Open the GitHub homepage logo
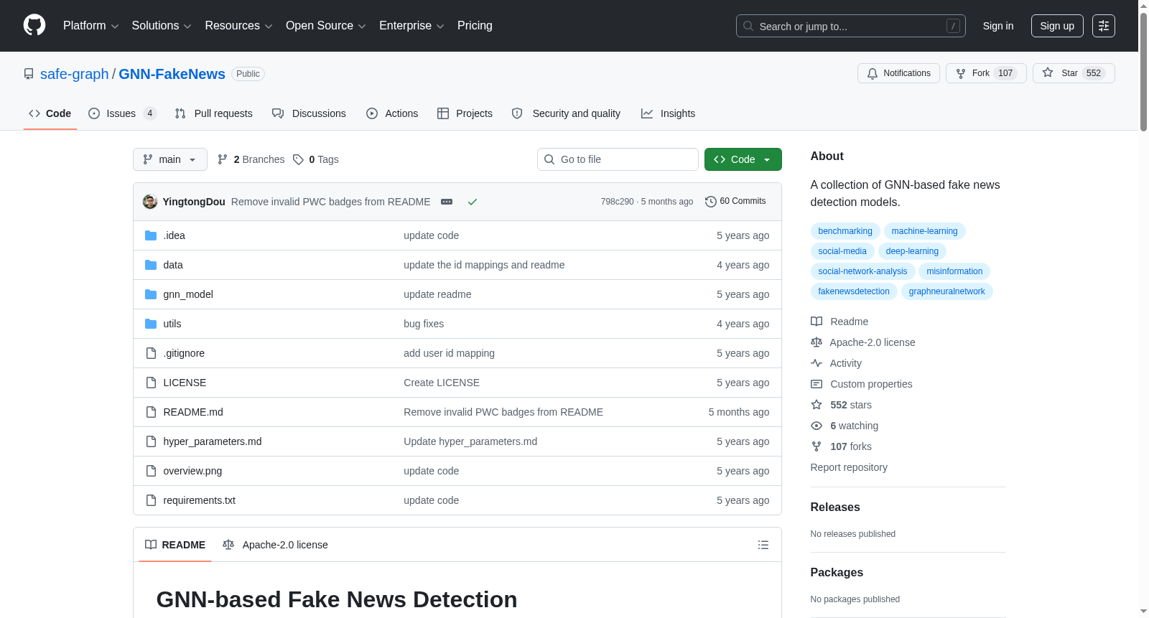 pyautogui.click(x=34, y=26)
